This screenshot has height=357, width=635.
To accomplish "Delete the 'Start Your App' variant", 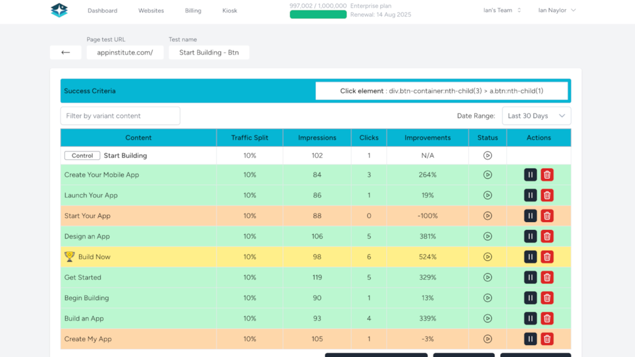I will [x=547, y=215].
